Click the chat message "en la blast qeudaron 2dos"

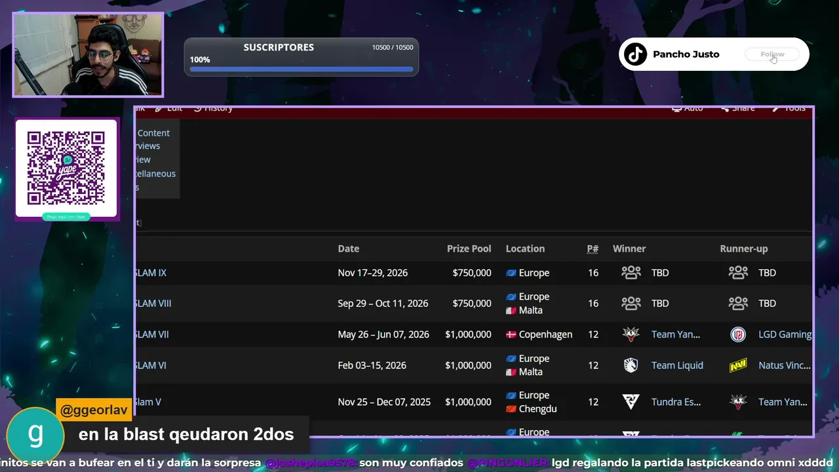tap(186, 435)
